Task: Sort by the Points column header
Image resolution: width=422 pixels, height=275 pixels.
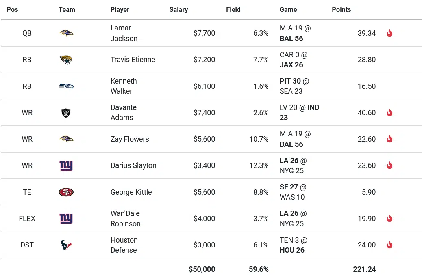Action: (341, 9)
